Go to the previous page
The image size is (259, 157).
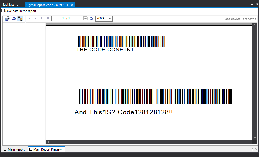(36, 18)
